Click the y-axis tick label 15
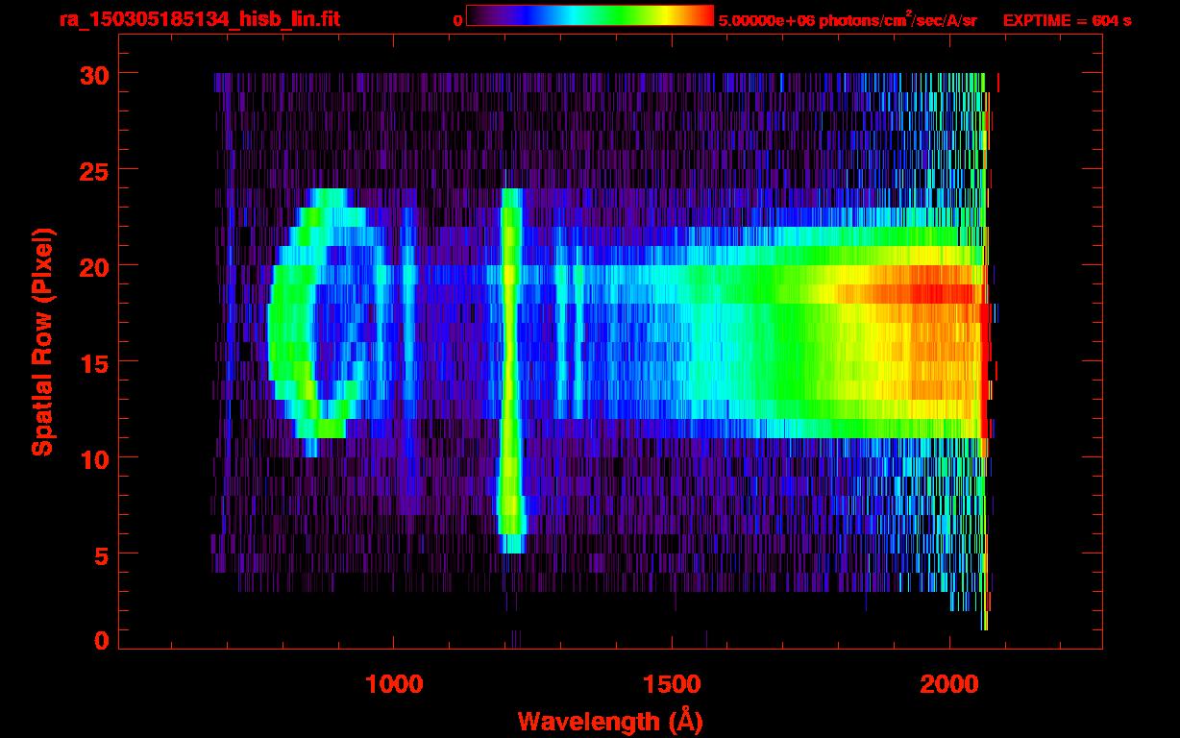This screenshot has width=1180, height=738. [94, 362]
